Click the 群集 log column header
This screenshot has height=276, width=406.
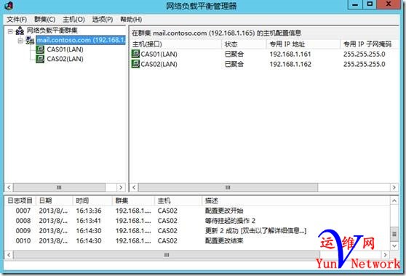[x=133, y=200]
